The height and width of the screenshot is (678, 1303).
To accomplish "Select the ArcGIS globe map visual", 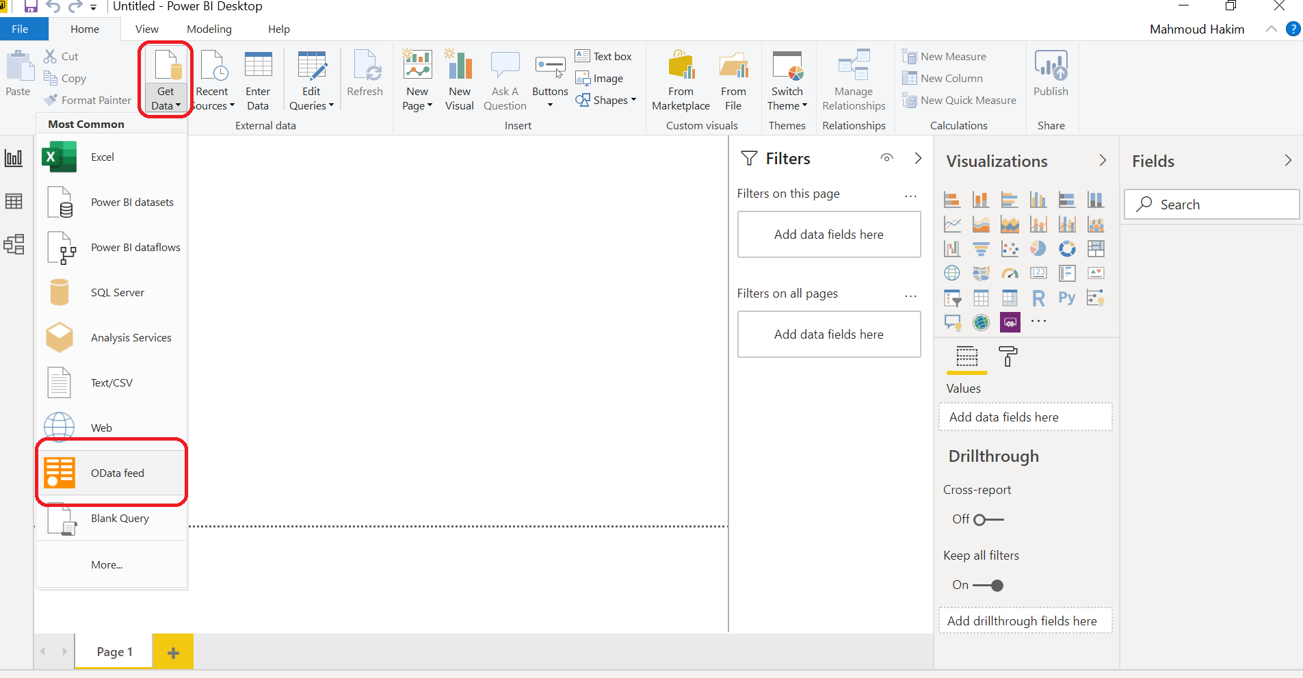I will coord(981,322).
